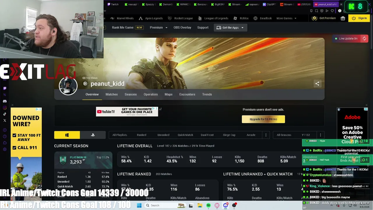Toggle Live Update On switch
373x210 pixels.
pos(347,38)
